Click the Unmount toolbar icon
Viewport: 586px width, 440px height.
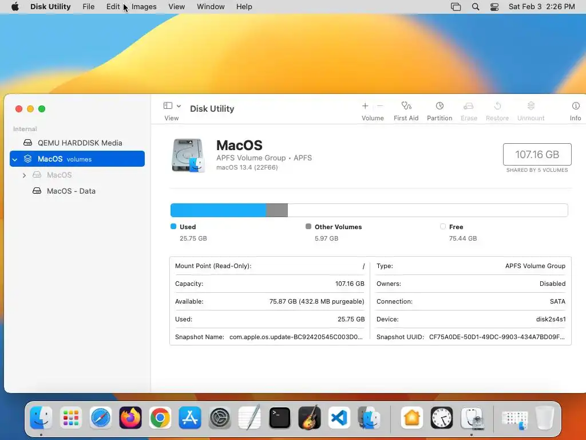(x=530, y=106)
